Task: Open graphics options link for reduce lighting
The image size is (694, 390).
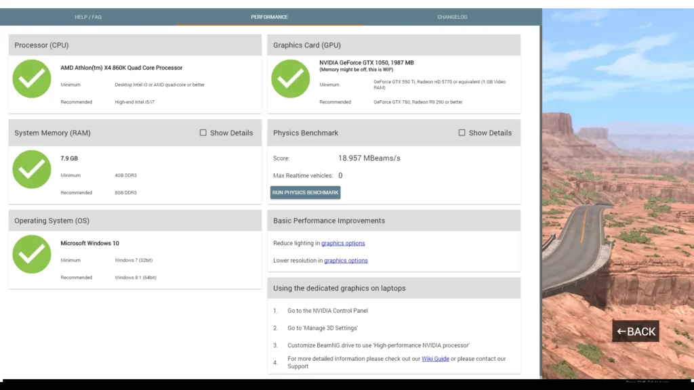Action: point(343,243)
